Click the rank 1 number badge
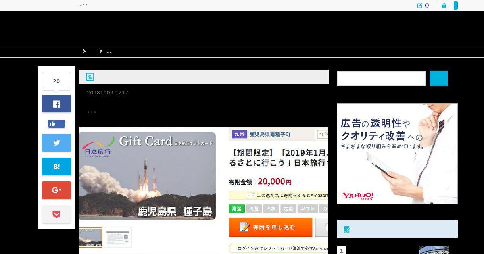The image size is (484, 254). (x=341, y=251)
